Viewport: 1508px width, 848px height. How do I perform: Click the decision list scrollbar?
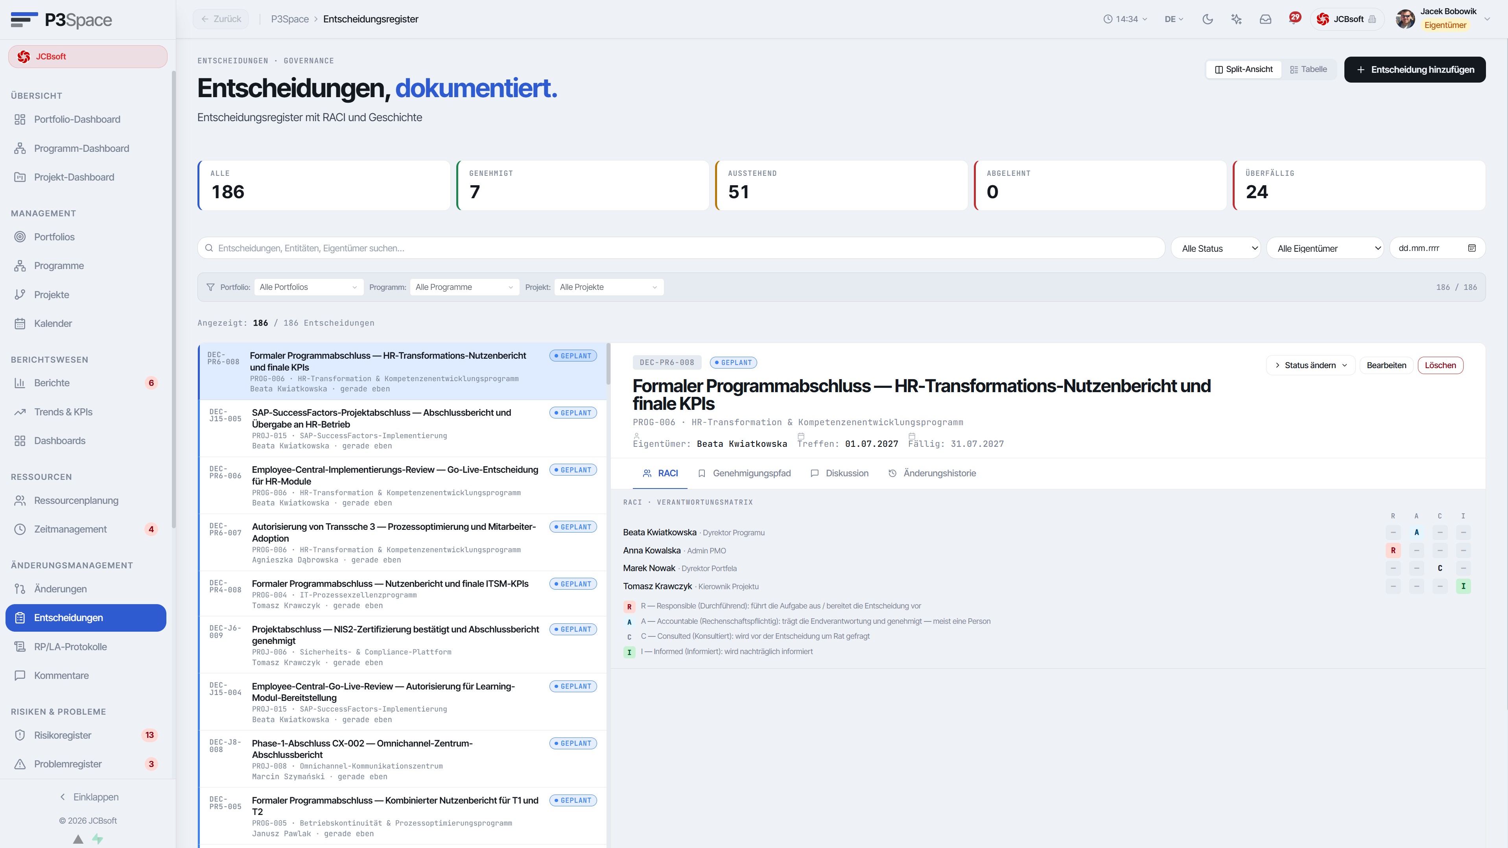click(608, 364)
